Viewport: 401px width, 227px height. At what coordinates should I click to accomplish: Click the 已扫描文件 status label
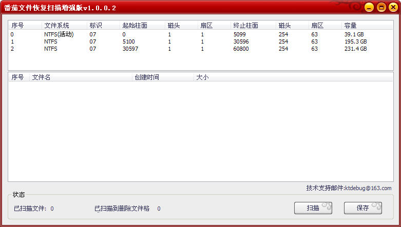[30, 209]
